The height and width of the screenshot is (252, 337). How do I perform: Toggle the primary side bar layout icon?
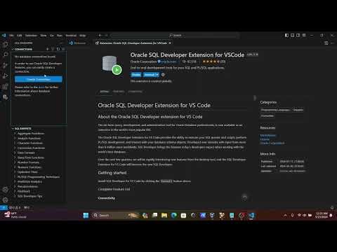click(x=286, y=35)
